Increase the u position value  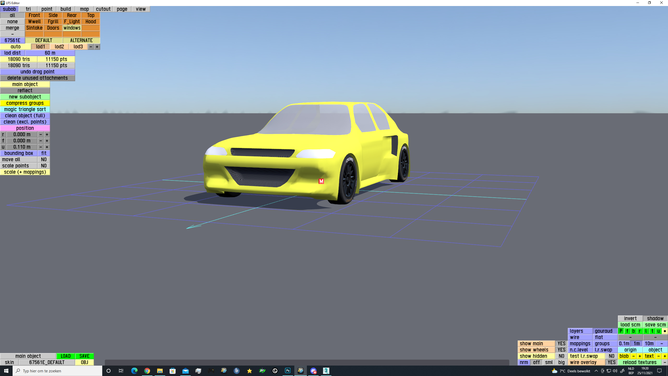point(47,147)
